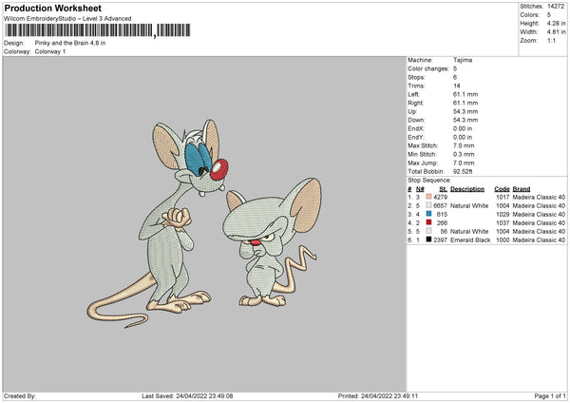This screenshot has height=403, width=570.
Task: Click the St. column header
Action: pos(443,188)
